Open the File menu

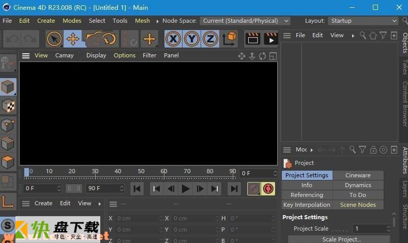click(x=7, y=21)
